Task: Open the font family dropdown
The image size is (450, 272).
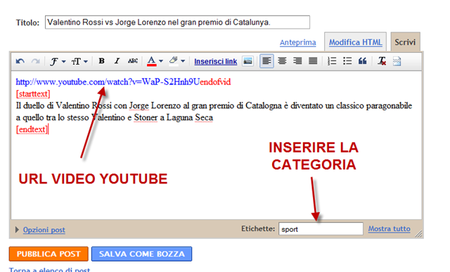Action: pyautogui.click(x=58, y=61)
